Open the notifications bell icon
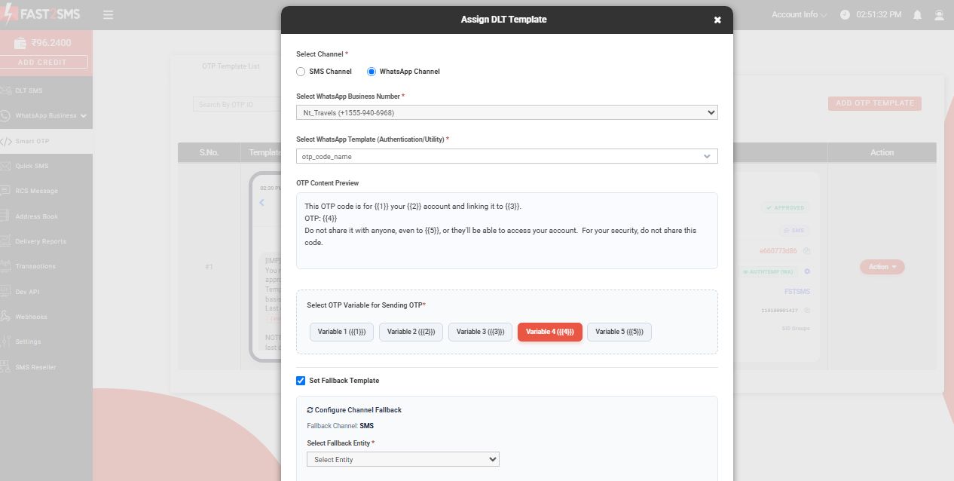 (x=917, y=15)
